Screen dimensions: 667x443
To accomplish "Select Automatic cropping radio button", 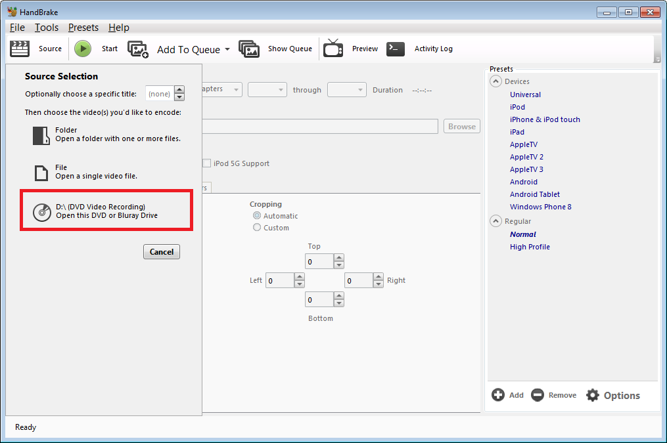I will [x=257, y=216].
